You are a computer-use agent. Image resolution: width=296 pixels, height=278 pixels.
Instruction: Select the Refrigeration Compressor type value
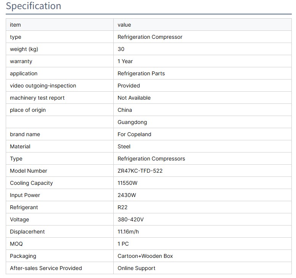click(150, 37)
